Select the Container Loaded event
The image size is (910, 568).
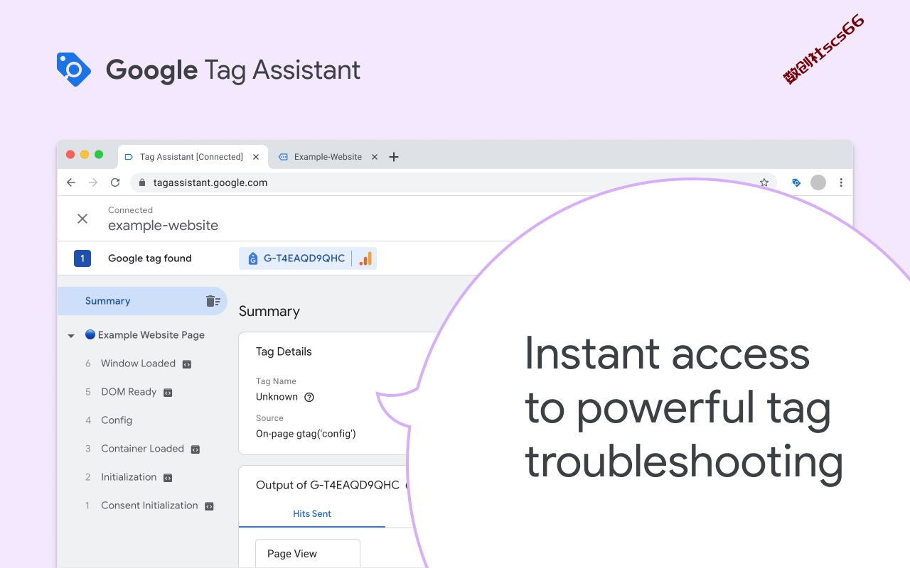pyautogui.click(x=142, y=449)
